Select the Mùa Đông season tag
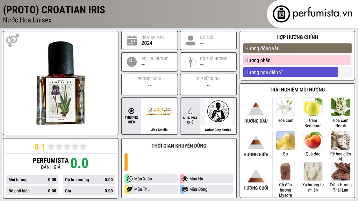The height and width of the screenshot is (201, 358). [x=207, y=189]
